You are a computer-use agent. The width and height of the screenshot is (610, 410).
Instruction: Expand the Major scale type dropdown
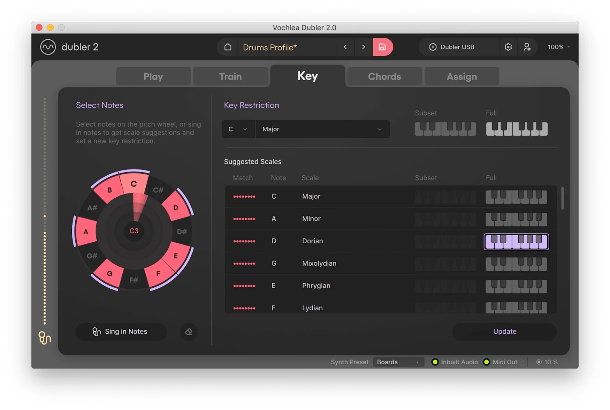322,129
